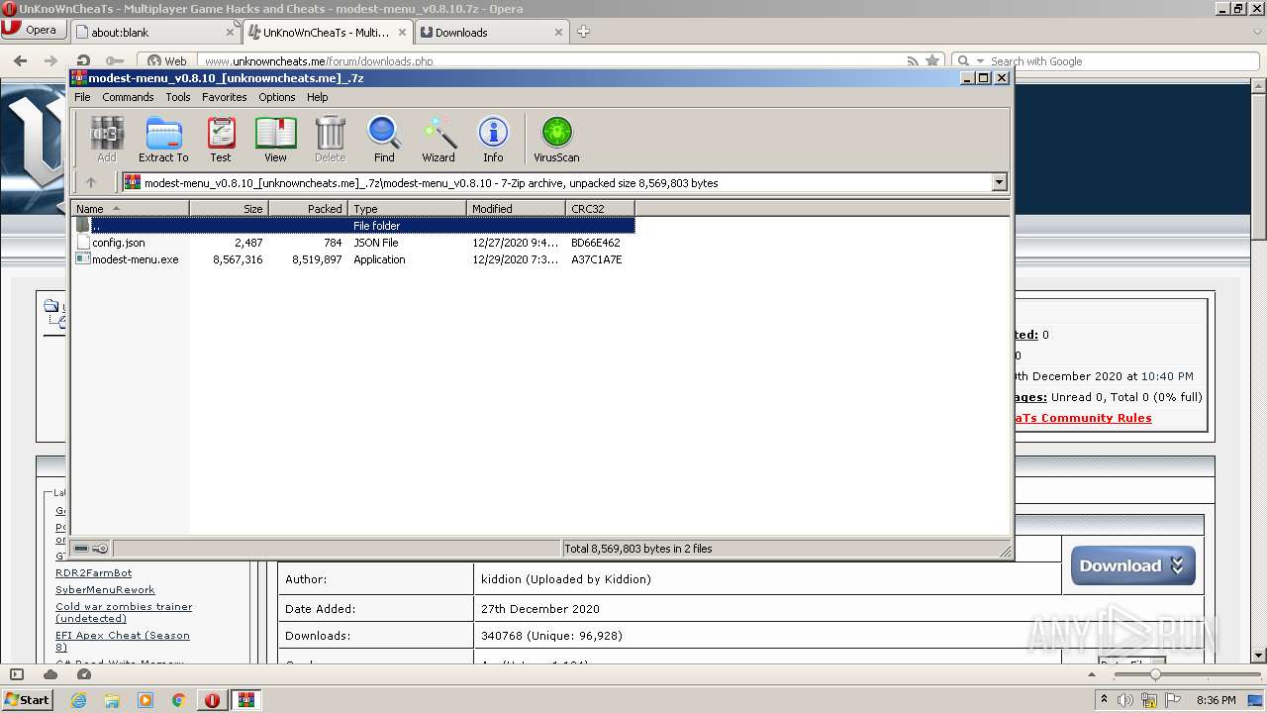The width and height of the screenshot is (1267, 713).
Task: Click the Delete trash can icon
Action: (x=330, y=139)
